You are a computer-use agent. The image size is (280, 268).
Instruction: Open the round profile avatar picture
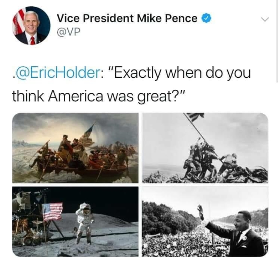click(x=31, y=25)
